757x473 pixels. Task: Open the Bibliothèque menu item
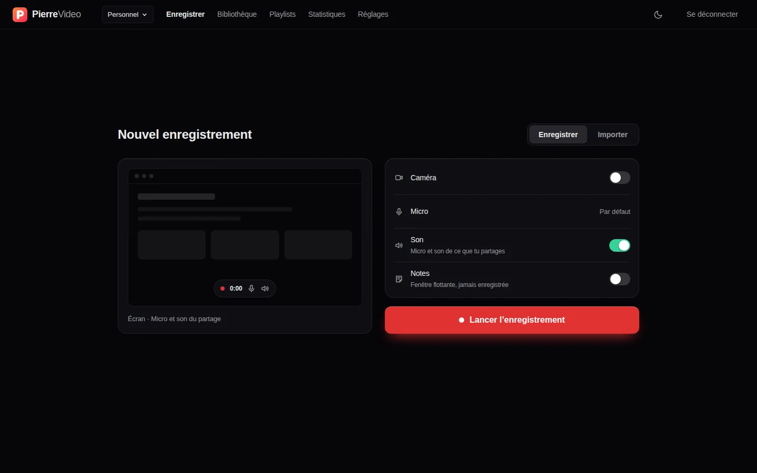tap(237, 14)
